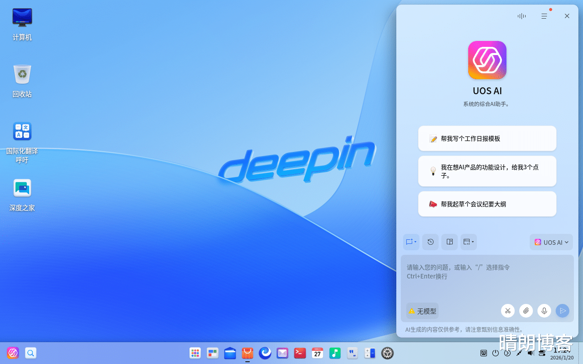Open the quotation-mark app in the dock
Image resolution: width=583 pixels, height=364 pixels.
pyautogui.click(x=353, y=353)
